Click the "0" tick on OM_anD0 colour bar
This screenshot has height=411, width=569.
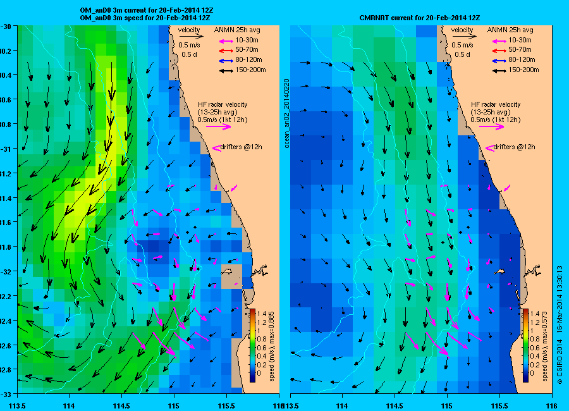click(x=259, y=373)
